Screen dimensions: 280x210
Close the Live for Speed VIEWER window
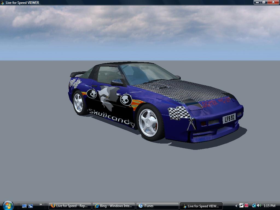pyautogui.click(x=273, y=2)
